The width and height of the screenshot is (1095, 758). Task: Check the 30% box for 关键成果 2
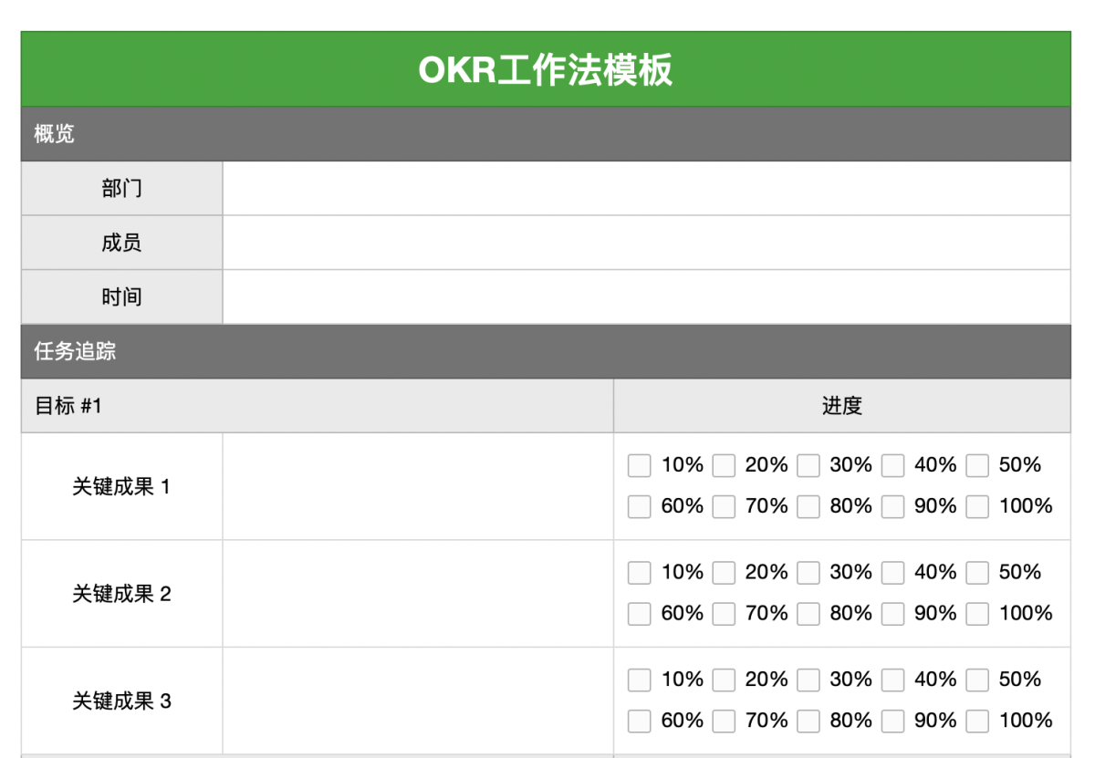click(x=808, y=573)
